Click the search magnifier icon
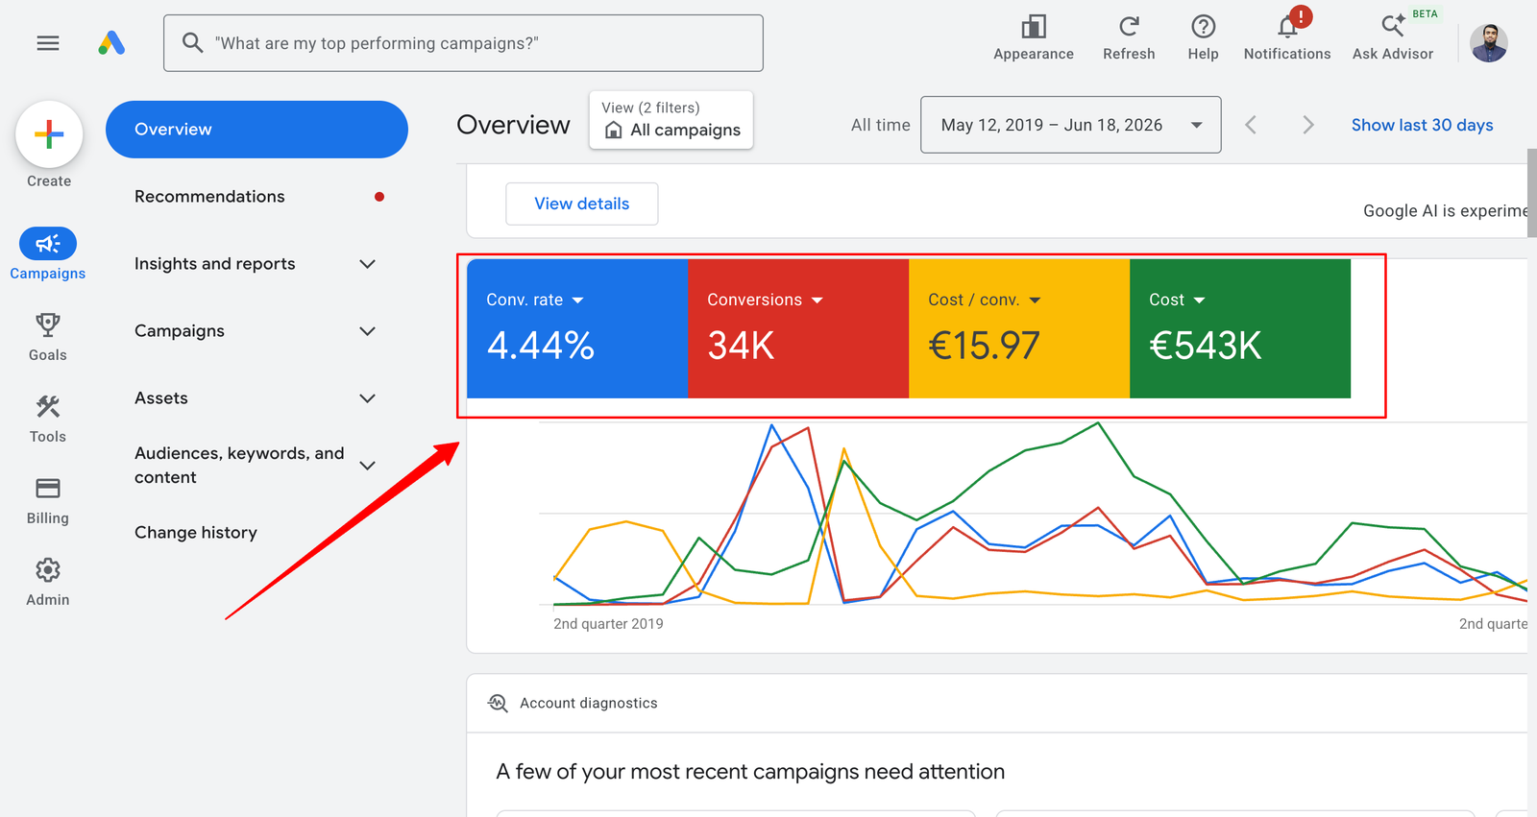This screenshot has height=817, width=1537. pyautogui.click(x=192, y=43)
